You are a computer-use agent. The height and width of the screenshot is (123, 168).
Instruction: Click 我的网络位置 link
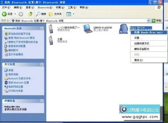tap(16, 87)
